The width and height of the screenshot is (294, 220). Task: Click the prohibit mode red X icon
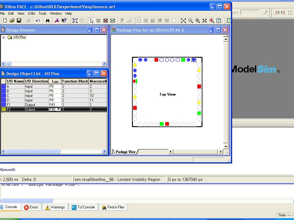106,20
